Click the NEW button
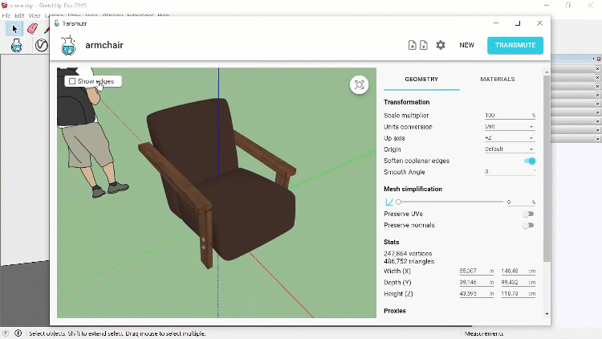Viewport: 602px width, 339px height. [x=466, y=45]
